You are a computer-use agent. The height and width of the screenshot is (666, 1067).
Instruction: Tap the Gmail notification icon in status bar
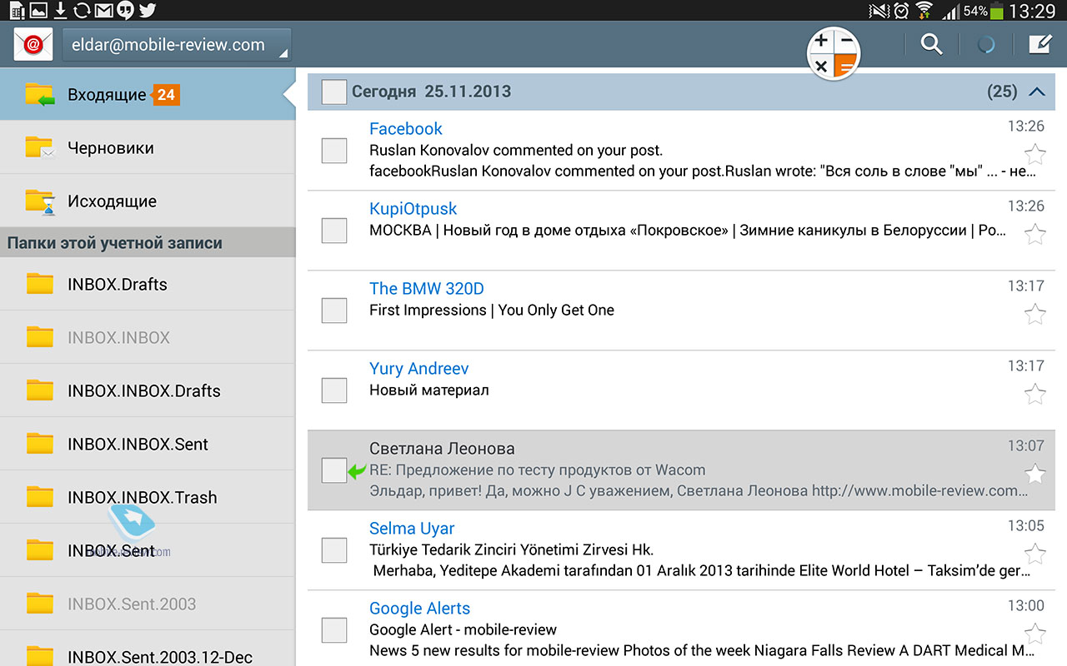point(103,11)
